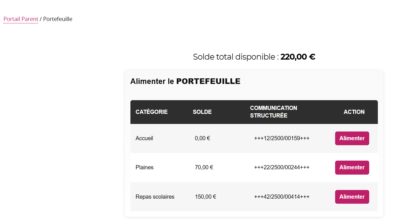The width and height of the screenshot is (415, 223).
Task: Click the Alimenter button for Repas scolaires
Action: 352,197
